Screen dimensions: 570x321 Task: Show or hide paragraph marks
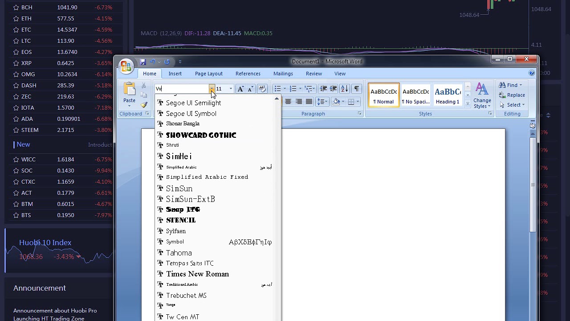tap(356, 89)
